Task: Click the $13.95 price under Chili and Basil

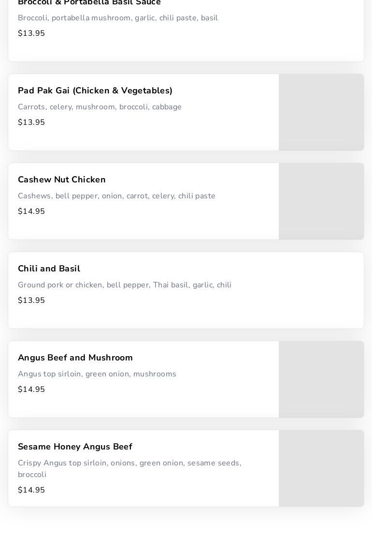Action: pos(31,301)
